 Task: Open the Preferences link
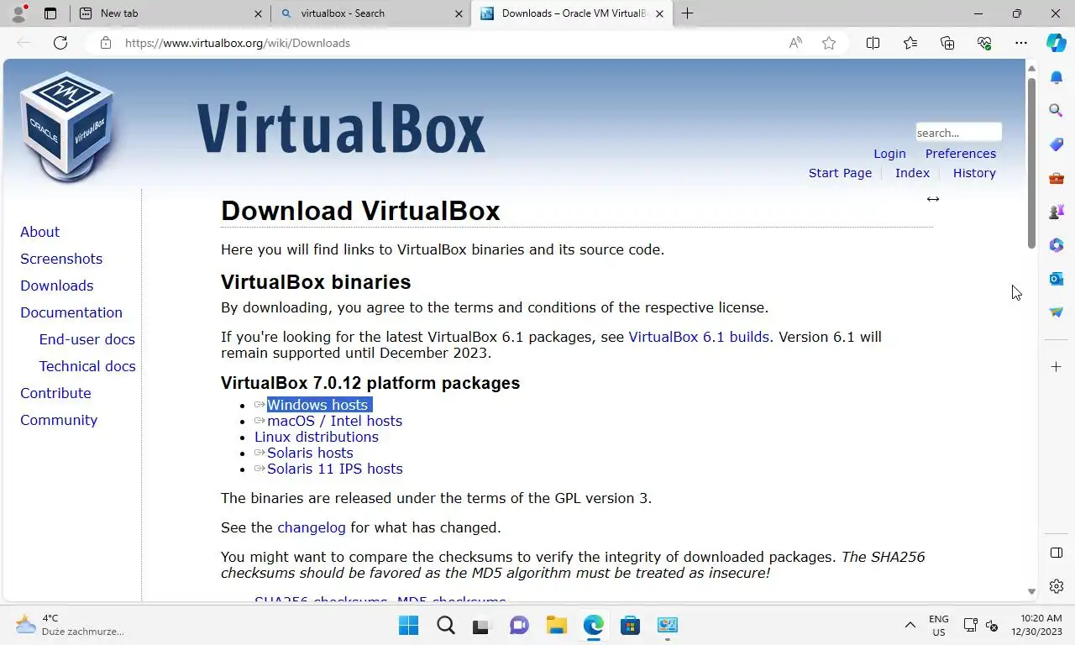pos(961,154)
